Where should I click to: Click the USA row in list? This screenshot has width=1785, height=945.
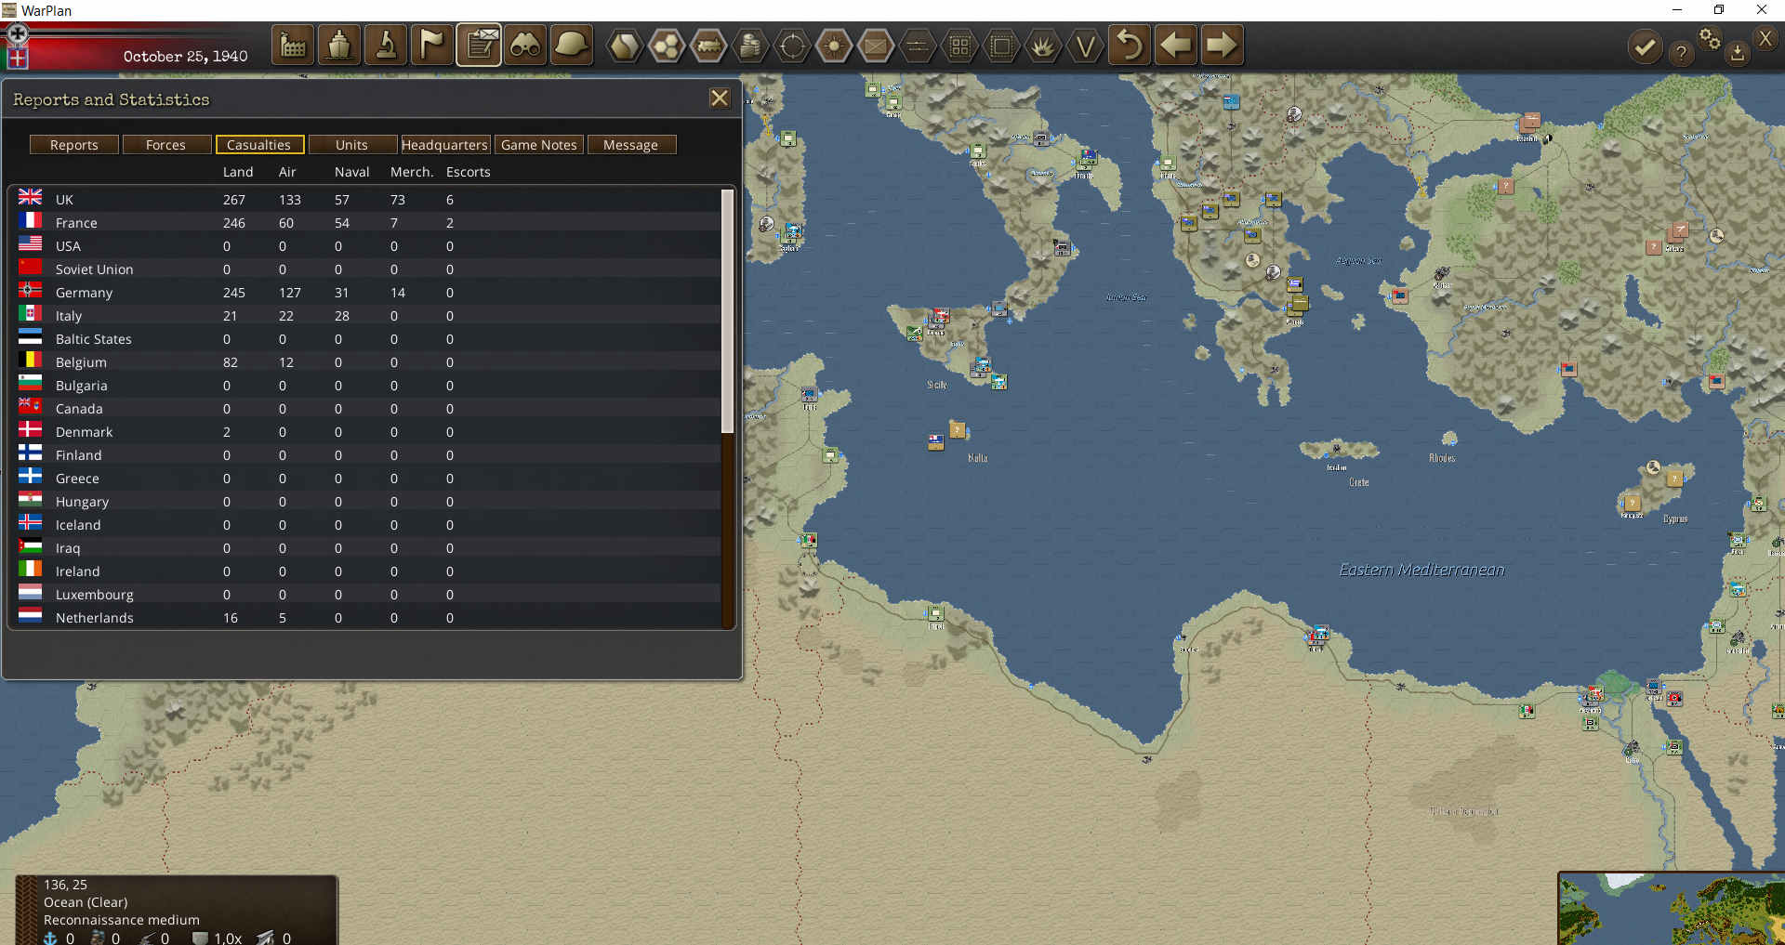[x=368, y=246]
